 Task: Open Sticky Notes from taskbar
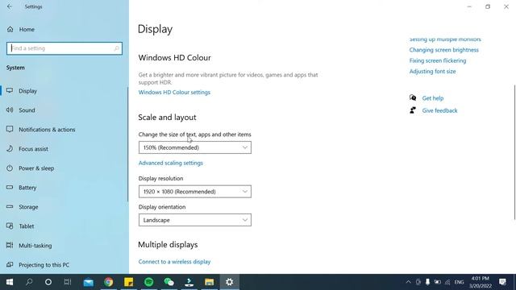click(129, 282)
